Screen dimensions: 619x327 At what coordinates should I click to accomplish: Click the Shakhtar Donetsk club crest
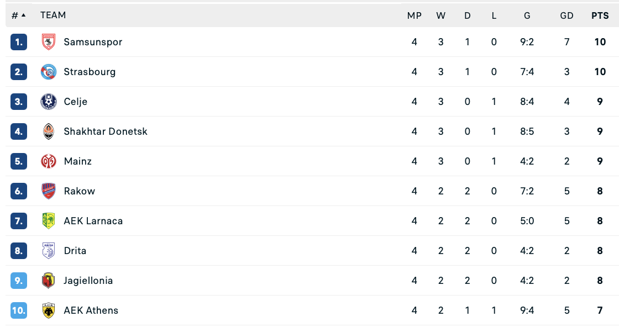tap(49, 131)
